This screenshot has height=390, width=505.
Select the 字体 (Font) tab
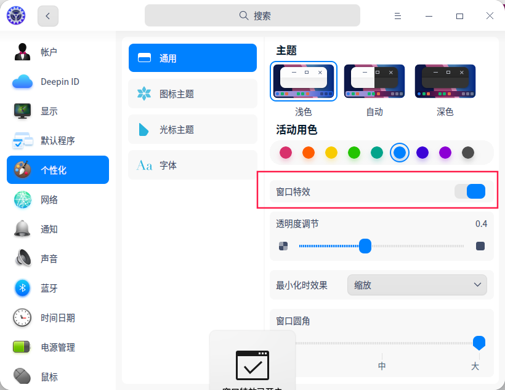(193, 165)
